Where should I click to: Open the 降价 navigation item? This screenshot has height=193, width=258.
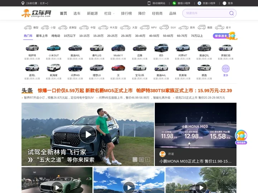[142, 13]
